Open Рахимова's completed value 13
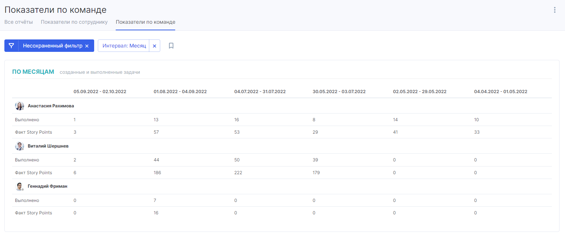The height and width of the screenshot is (237, 565). click(156, 120)
